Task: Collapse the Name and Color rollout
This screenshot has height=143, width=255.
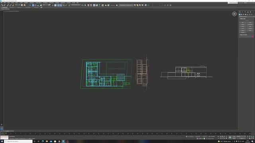Action: tap(243, 35)
